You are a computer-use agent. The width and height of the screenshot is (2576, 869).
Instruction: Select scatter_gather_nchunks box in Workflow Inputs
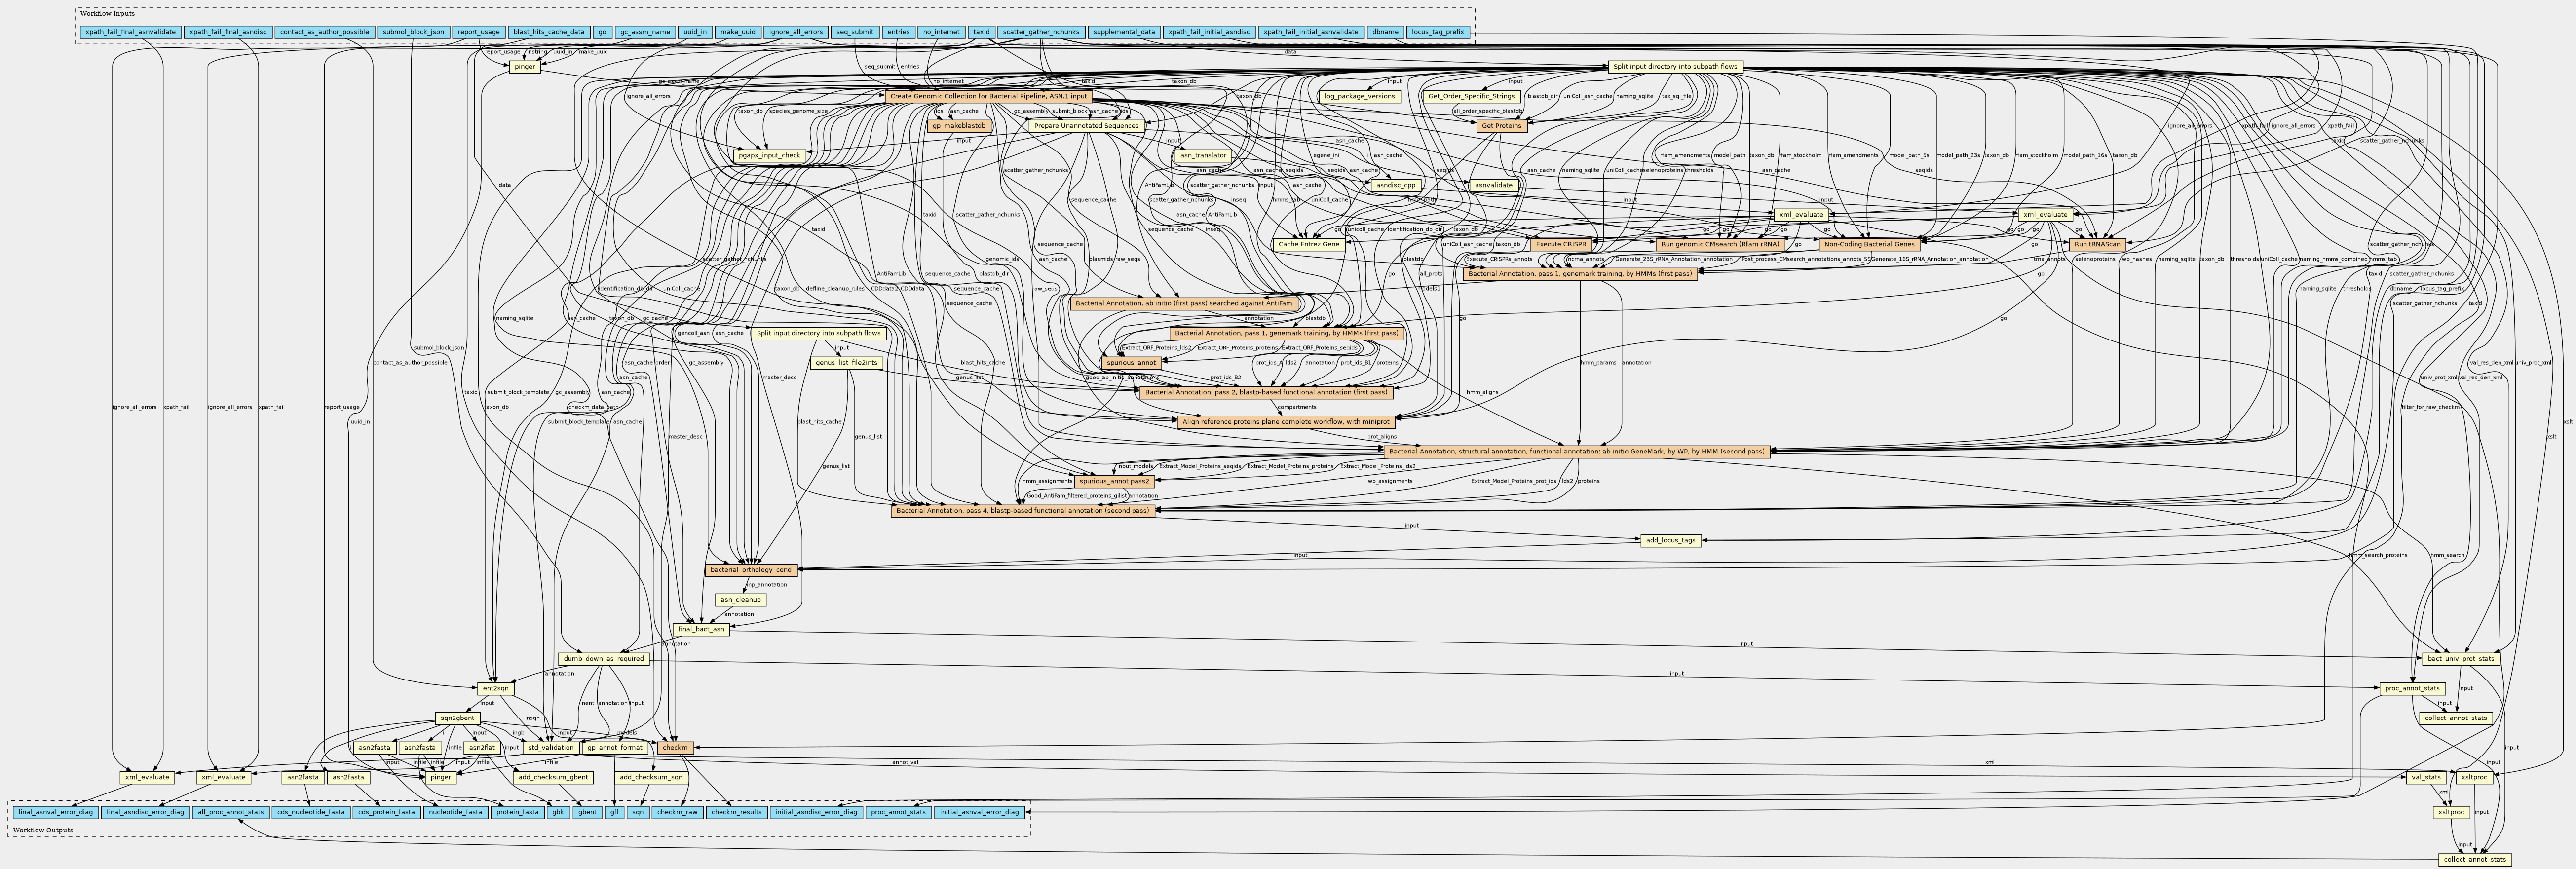[1041, 32]
